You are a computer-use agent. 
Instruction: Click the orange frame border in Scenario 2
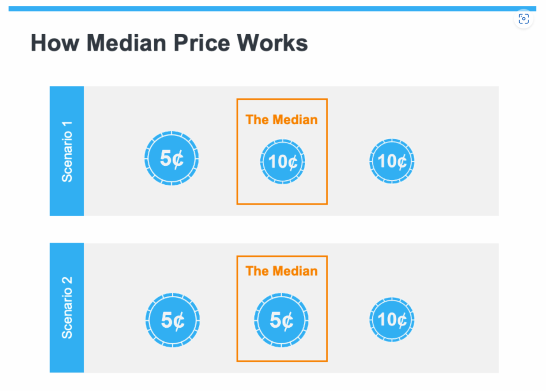tap(237, 309)
